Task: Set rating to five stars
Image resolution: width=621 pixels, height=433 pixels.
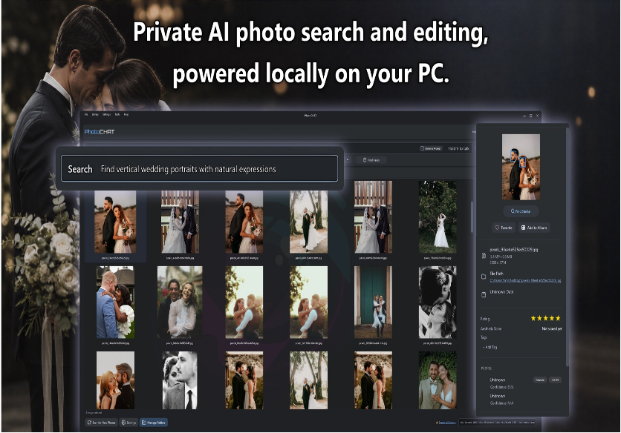Action: (558, 318)
